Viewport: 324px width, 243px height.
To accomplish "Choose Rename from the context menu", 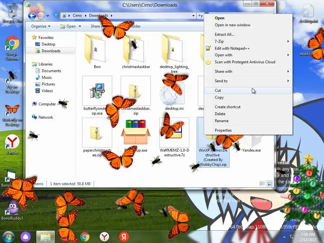I will coord(248,121).
